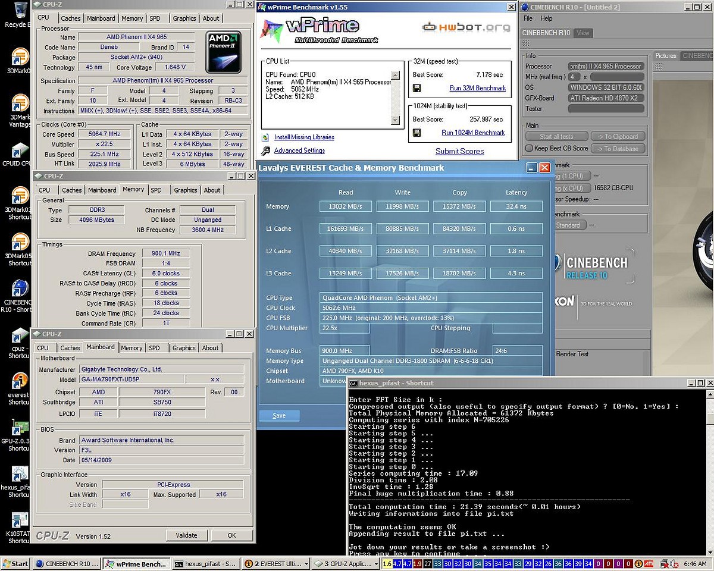Open the CPUID CPU-Z desktop shortcut
The image size is (714, 571).
click(20, 150)
